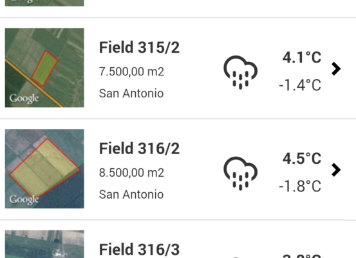Click the 4.5°C high temperature
The image size is (356, 258).
pyautogui.click(x=302, y=159)
